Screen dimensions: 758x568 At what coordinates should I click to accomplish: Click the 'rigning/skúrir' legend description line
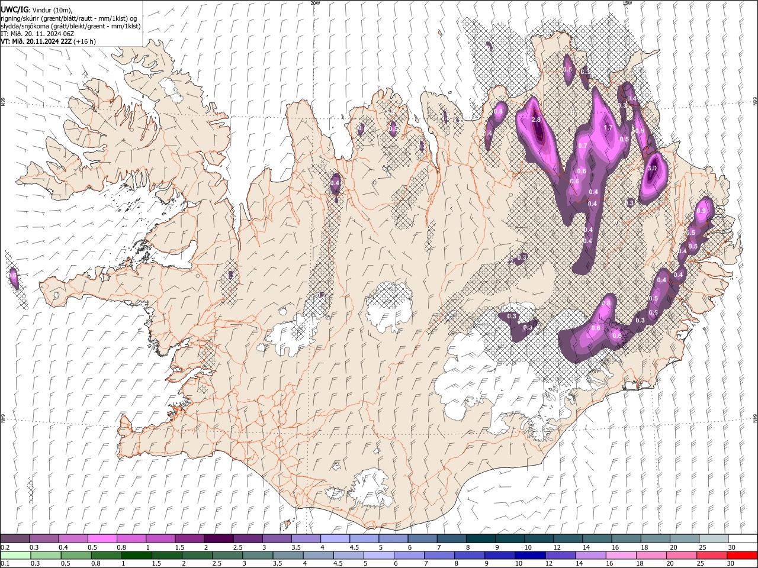click(x=69, y=18)
